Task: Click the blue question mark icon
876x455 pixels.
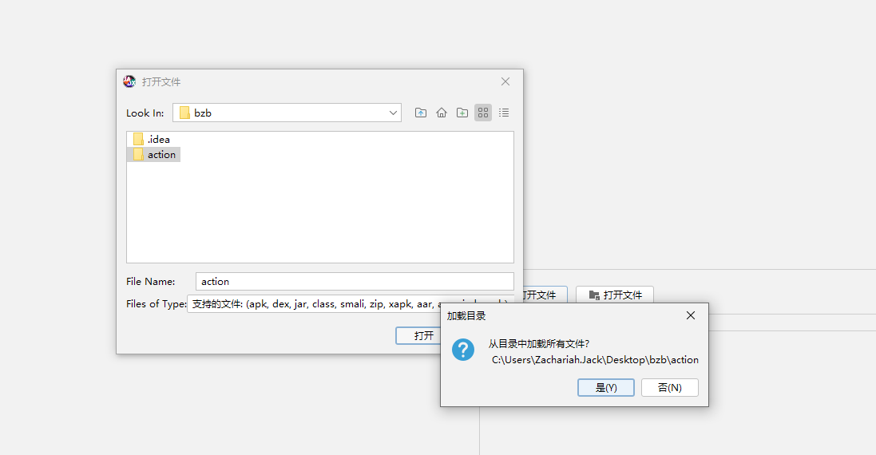Action: tap(463, 350)
